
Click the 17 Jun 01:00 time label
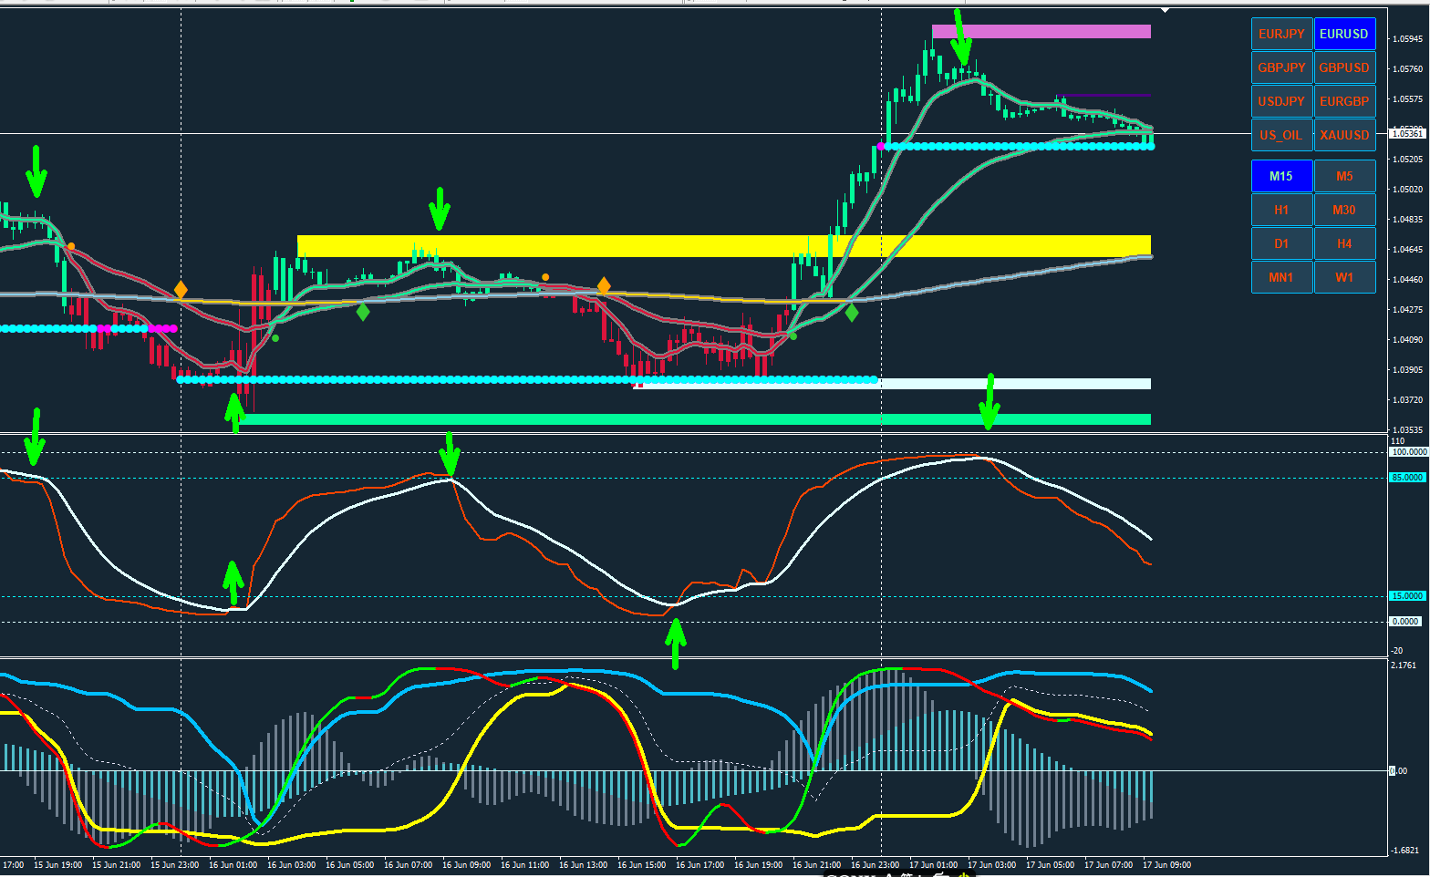[x=933, y=865]
